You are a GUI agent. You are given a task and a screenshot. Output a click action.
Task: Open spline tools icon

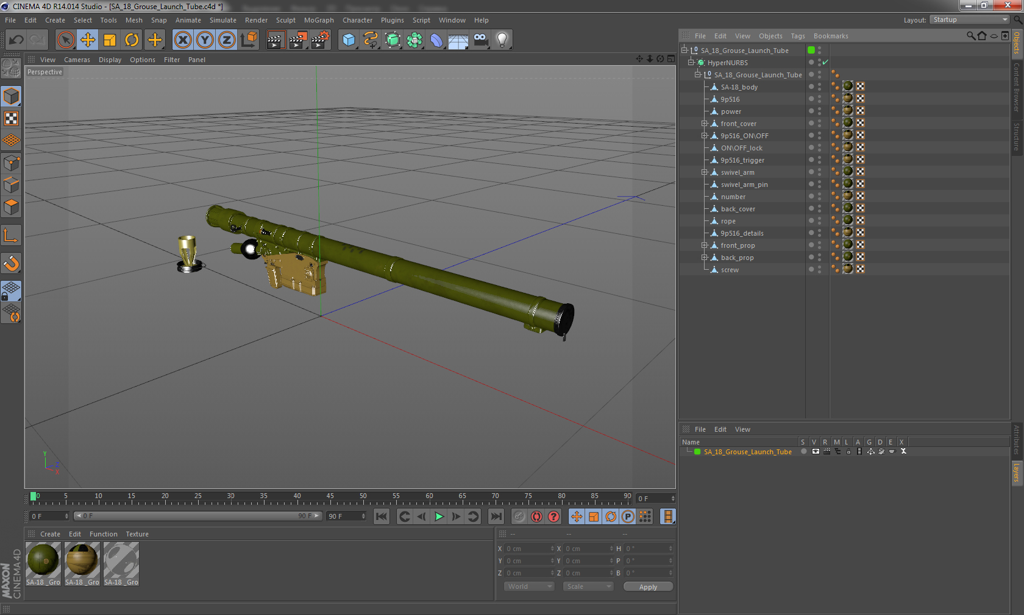[x=371, y=40]
